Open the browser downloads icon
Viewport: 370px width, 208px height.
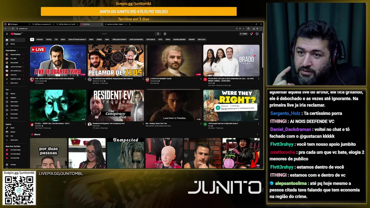(254, 29)
